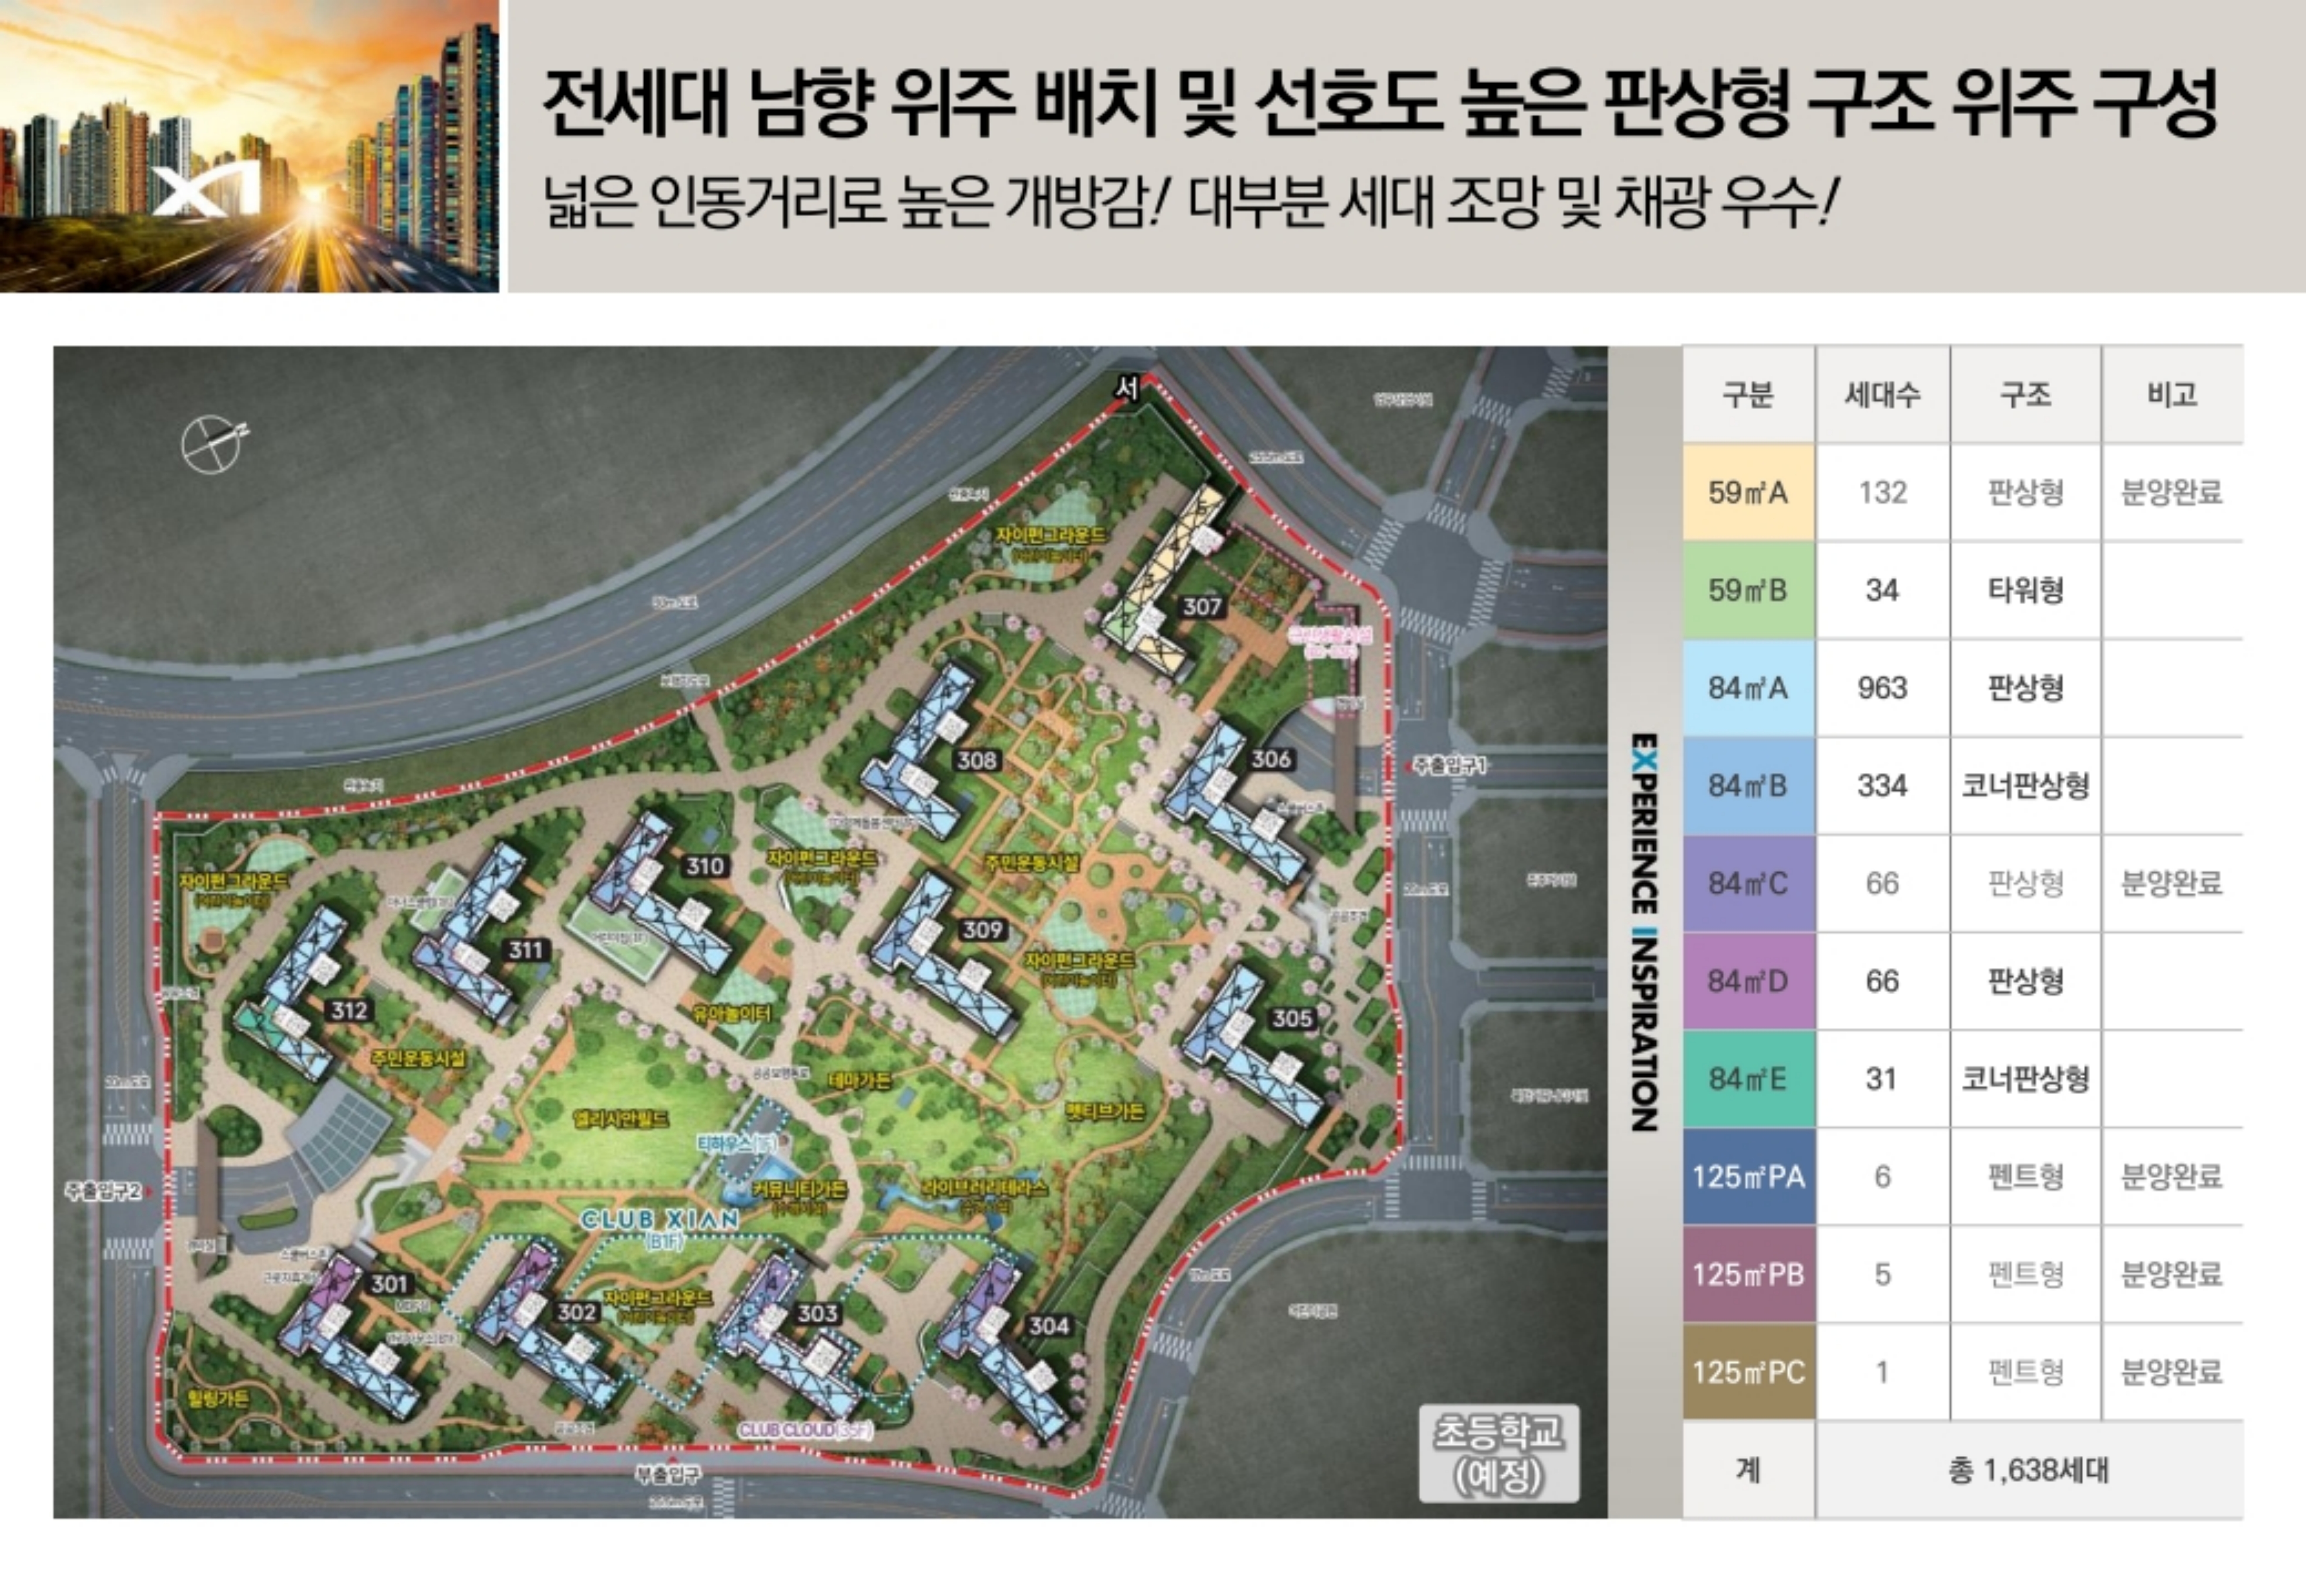The image size is (2306, 1596).
Task: Select household count 34 in 59㎡B row
Action: point(1883,590)
